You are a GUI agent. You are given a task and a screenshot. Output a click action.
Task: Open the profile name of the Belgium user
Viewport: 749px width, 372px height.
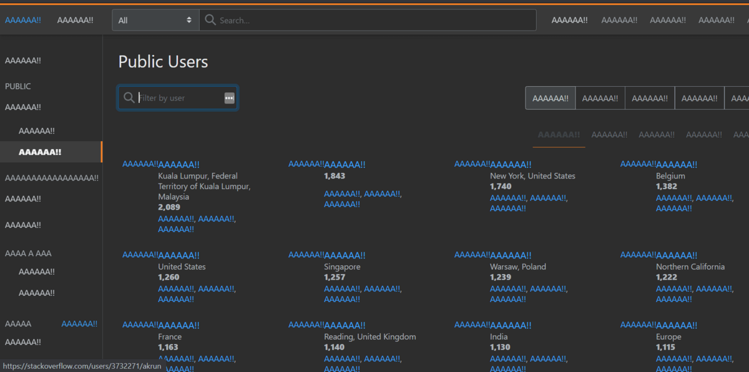pyautogui.click(x=677, y=165)
